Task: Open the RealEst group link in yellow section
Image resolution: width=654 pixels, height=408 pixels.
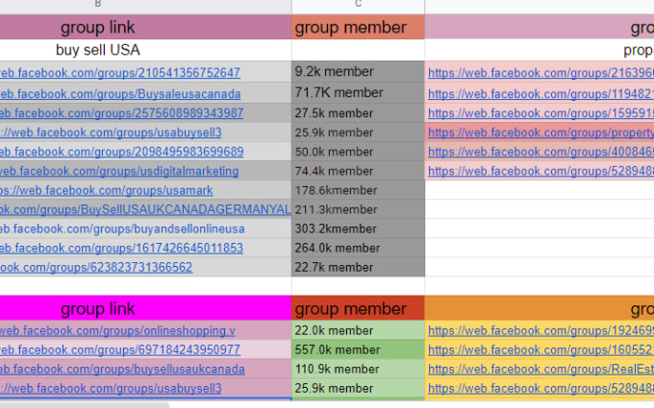Action: pyautogui.click(x=541, y=369)
